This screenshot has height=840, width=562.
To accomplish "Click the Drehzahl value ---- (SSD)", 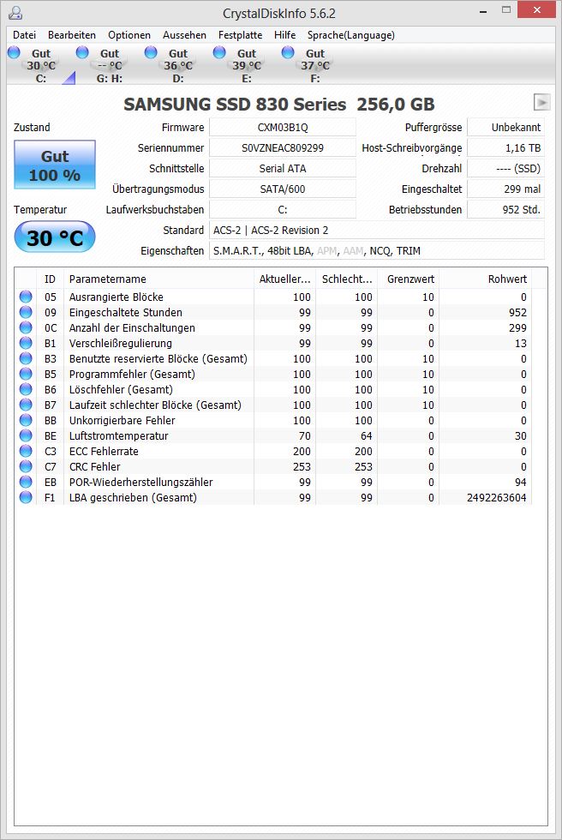I will (505, 168).
